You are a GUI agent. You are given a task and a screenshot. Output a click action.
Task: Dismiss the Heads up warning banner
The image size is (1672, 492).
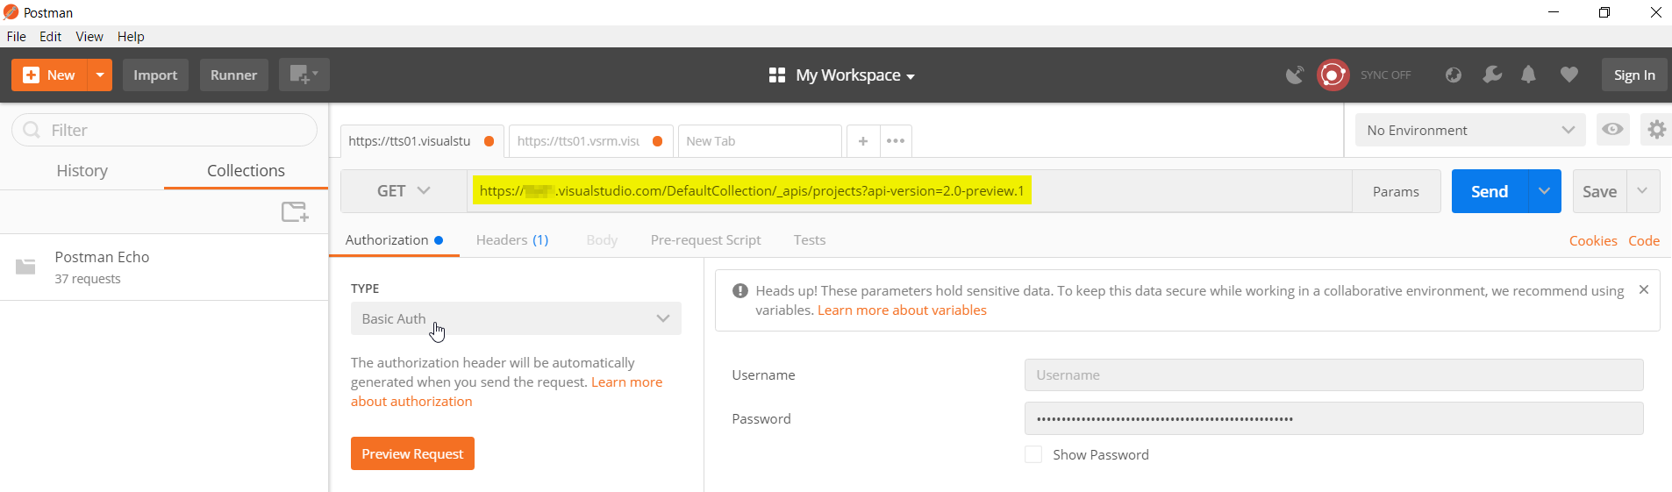click(x=1644, y=289)
